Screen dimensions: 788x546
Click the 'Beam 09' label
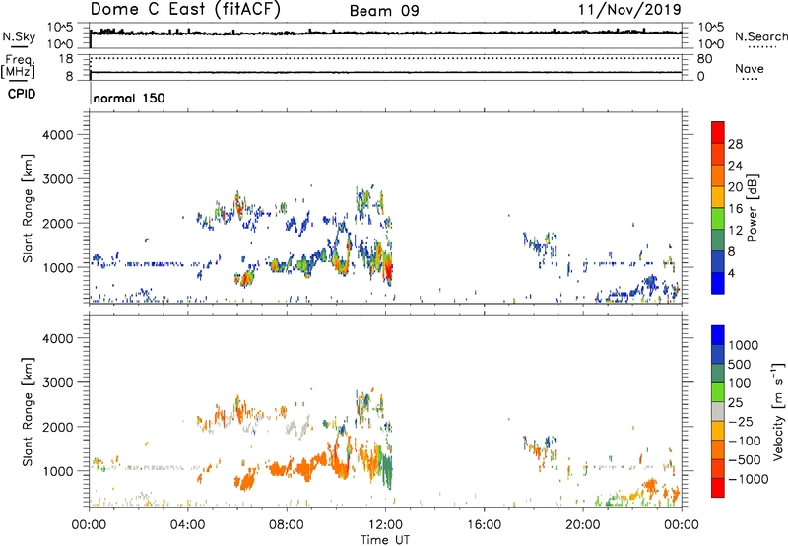[384, 11]
